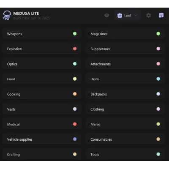Image resolution: width=169 pixels, height=169 pixels.
Task: Select the Cooking loot label
Action: (x=14, y=94)
